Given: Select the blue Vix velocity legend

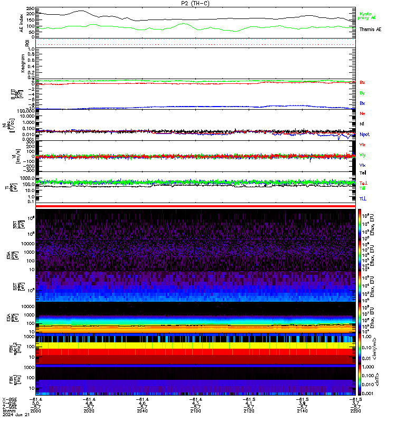Looking at the screenshot, I should tap(362, 165).
